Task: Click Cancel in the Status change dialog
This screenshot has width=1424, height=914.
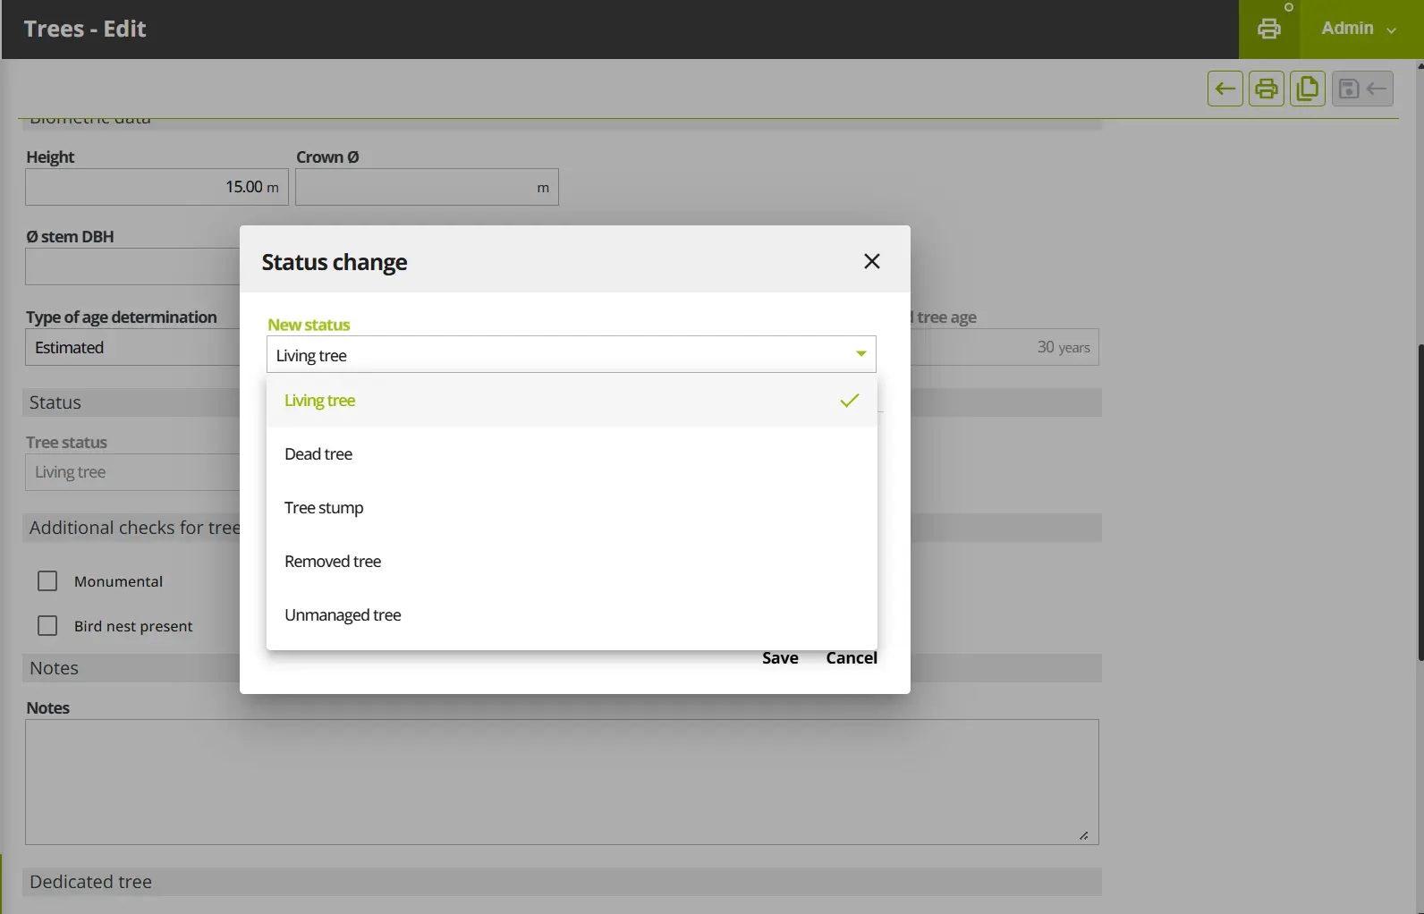Action: pyautogui.click(x=852, y=658)
